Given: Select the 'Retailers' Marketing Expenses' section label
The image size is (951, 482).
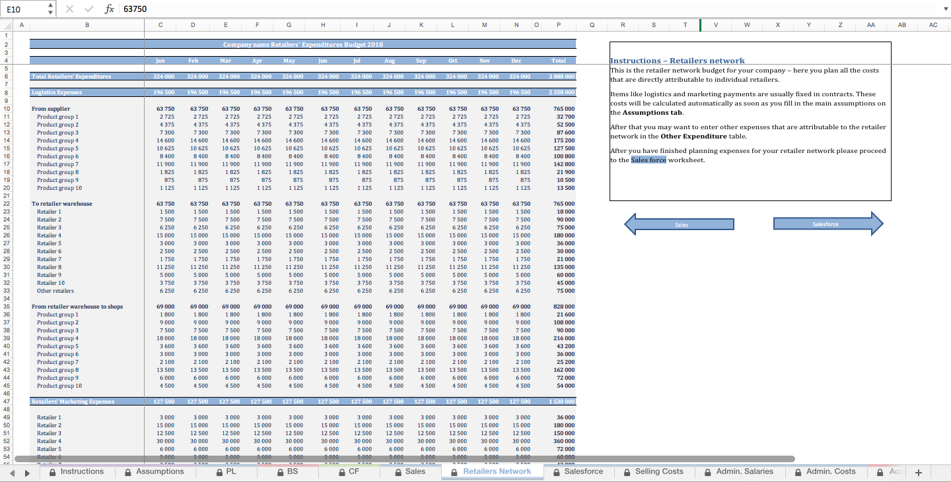Looking at the screenshot, I should click(87, 402).
